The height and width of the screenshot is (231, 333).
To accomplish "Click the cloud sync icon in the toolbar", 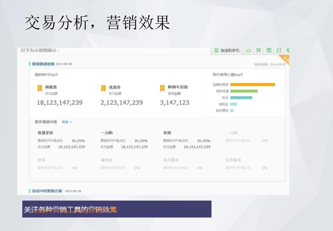I will click(248, 50).
